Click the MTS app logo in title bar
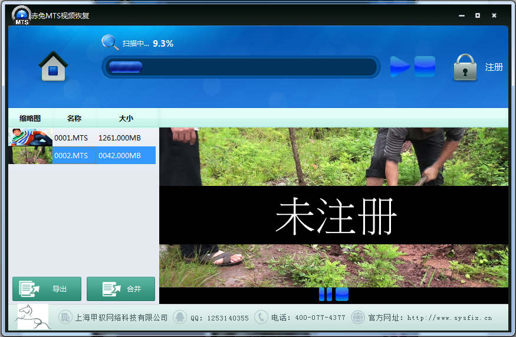This screenshot has width=516, height=337. click(x=21, y=15)
